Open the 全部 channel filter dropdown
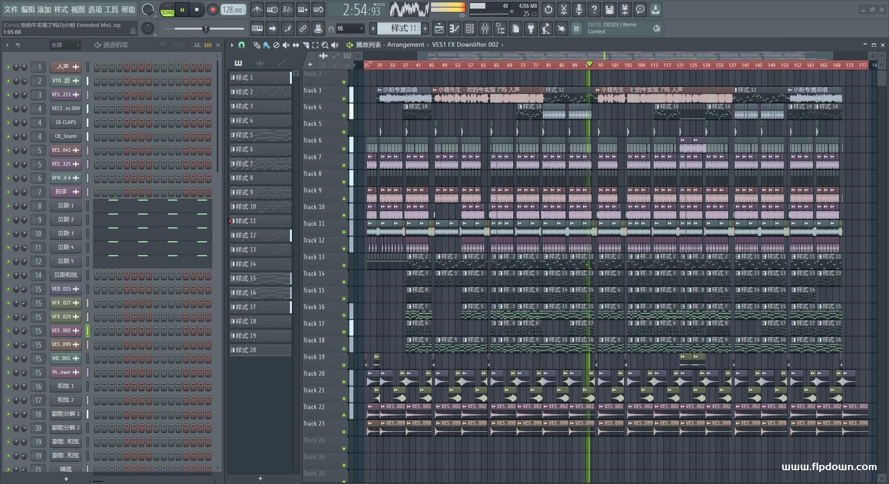Viewport: 889px width, 484px height. click(x=65, y=45)
